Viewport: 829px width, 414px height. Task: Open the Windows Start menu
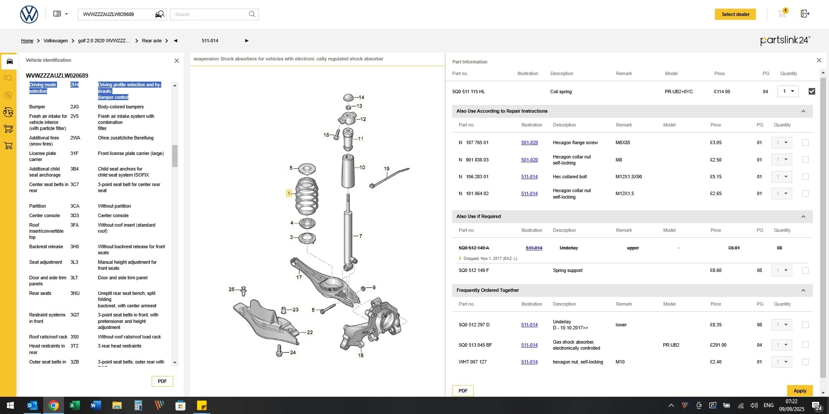pyautogui.click(x=10, y=405)
